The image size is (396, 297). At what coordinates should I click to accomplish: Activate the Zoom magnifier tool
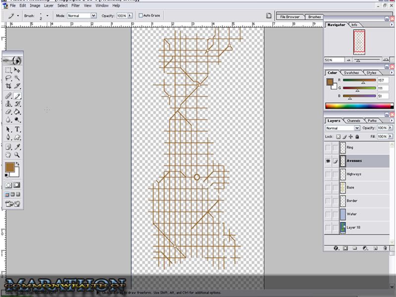coord(17,155)
